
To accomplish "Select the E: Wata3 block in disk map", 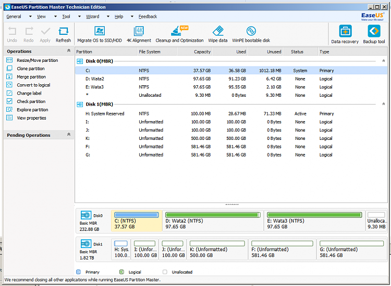I will 315,221.
